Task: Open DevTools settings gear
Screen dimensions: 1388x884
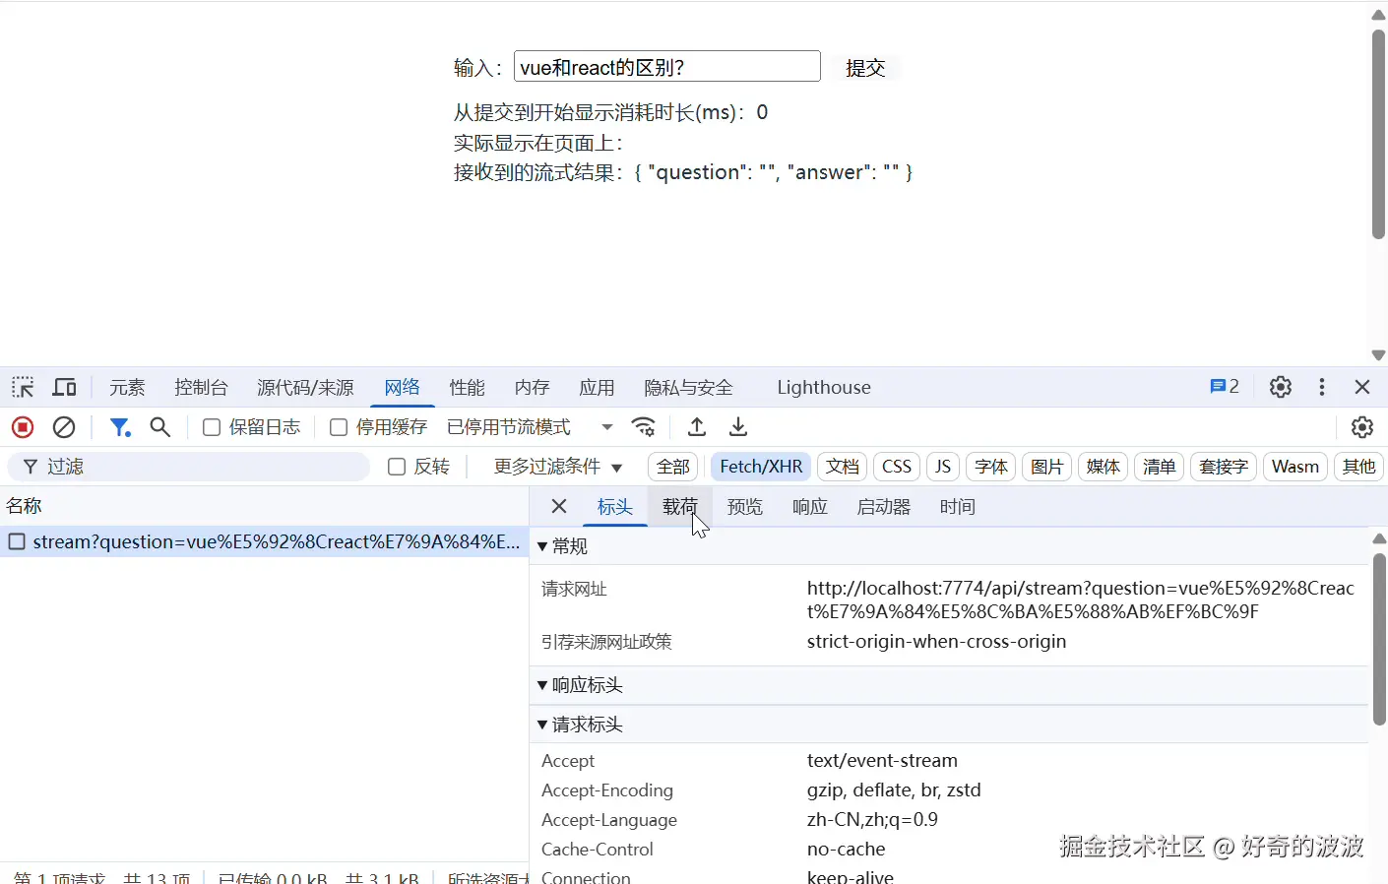Action: (1281, 387)
